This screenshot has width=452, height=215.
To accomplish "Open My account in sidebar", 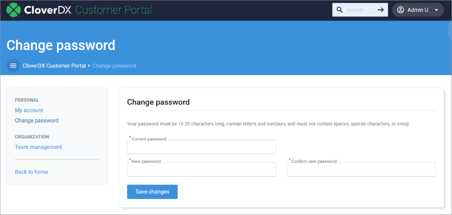I will click(x=29, y=110).
